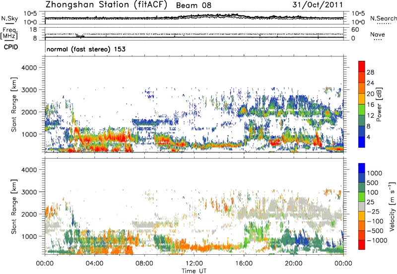
Task: Click '2000' on power panel range axis
Action: (29, 112)
